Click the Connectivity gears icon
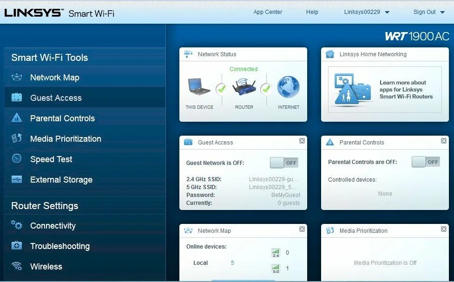The height and width of the screenshot is (282, 454). (x=17, y=225)
